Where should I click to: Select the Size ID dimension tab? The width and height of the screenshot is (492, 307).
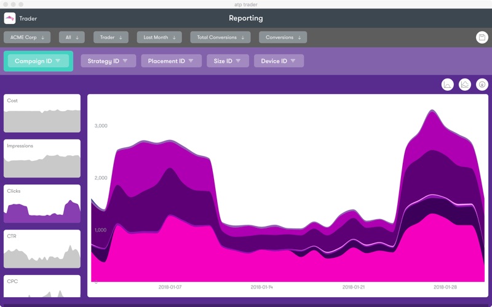point(228,61)
